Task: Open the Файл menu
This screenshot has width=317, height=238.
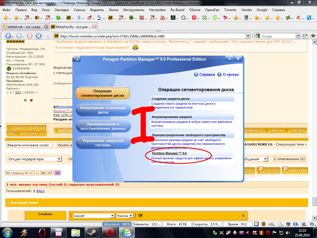Action: [x=7, y=10]
